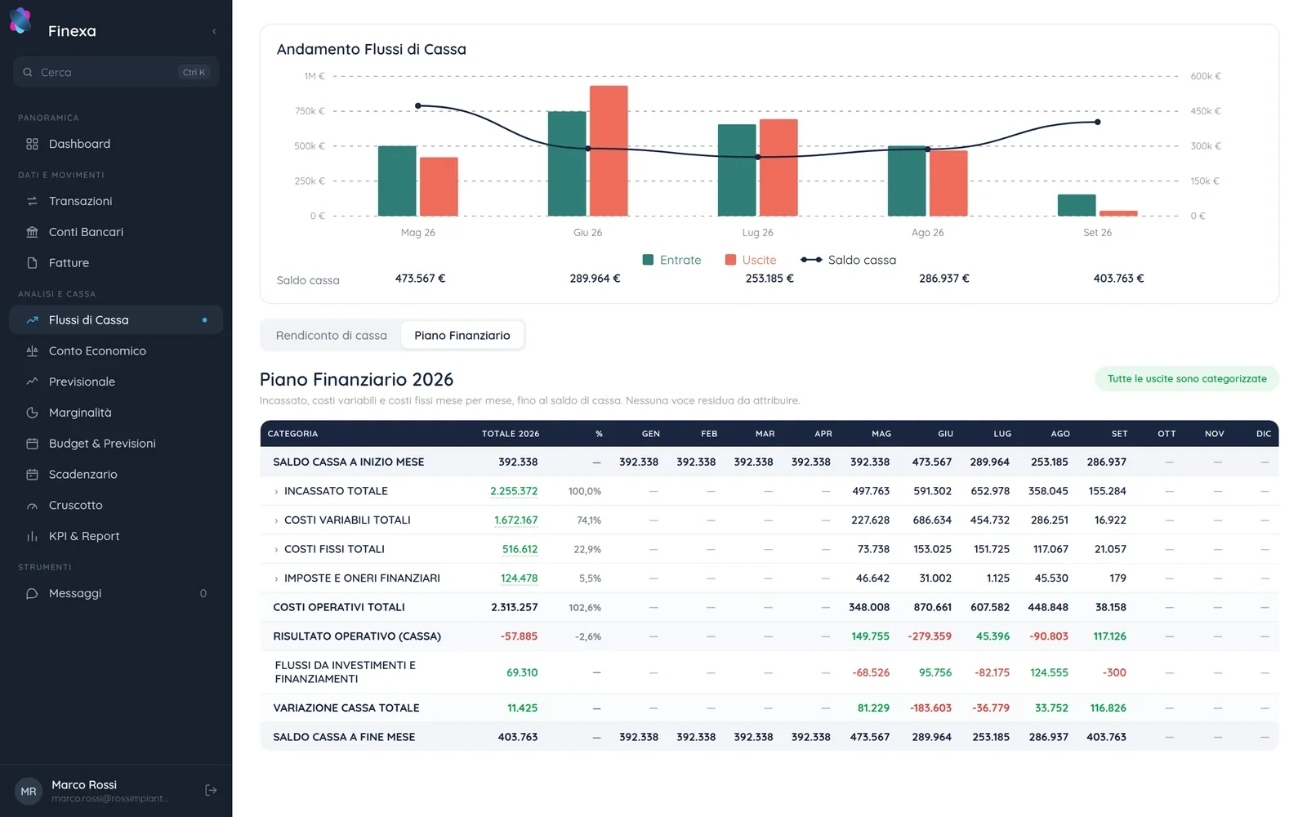Open Scadenzario via its calendar icon

[x=33, y=475]
